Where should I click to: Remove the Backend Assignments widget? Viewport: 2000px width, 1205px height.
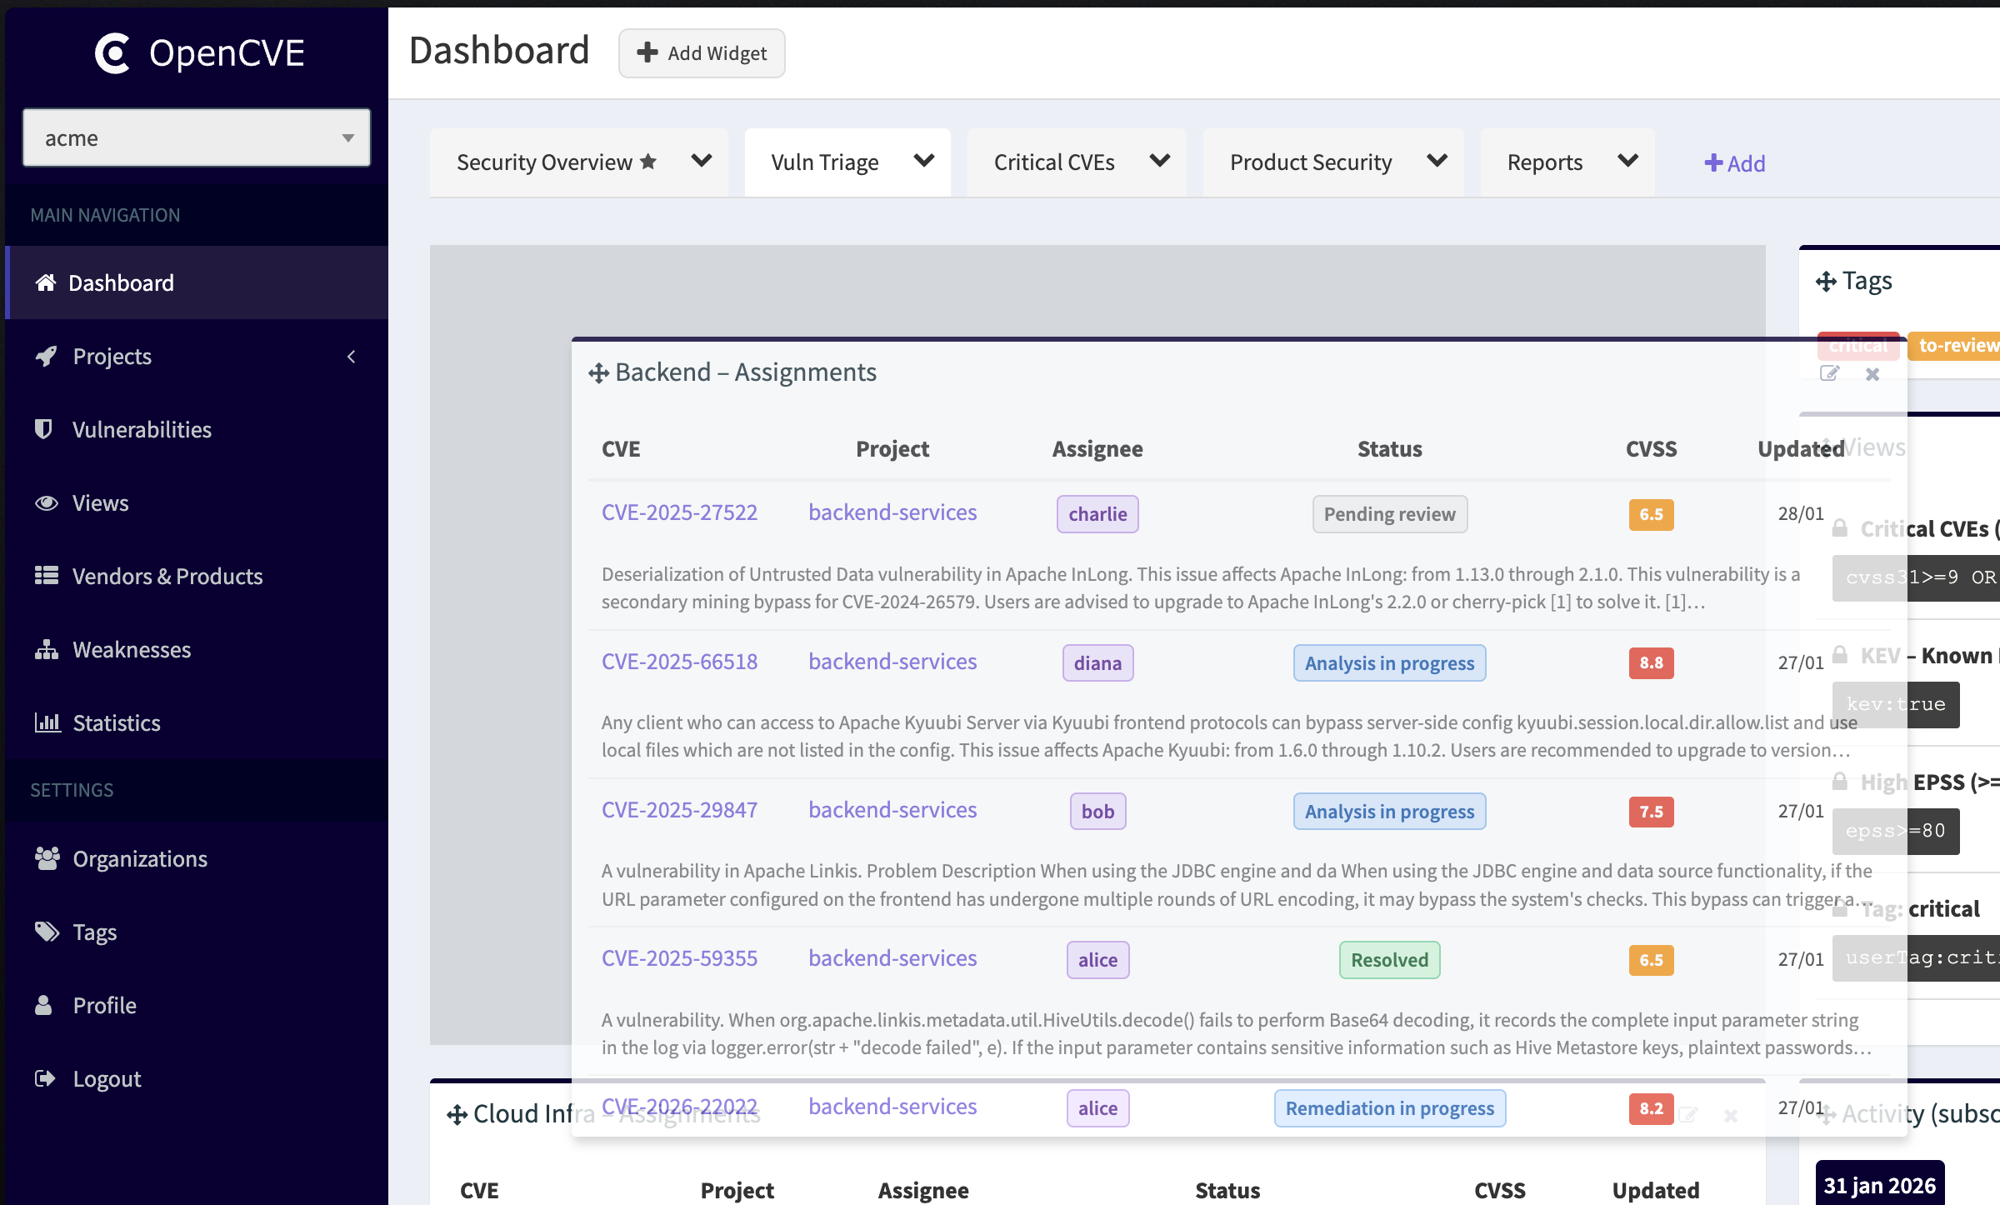[1872, 374]
